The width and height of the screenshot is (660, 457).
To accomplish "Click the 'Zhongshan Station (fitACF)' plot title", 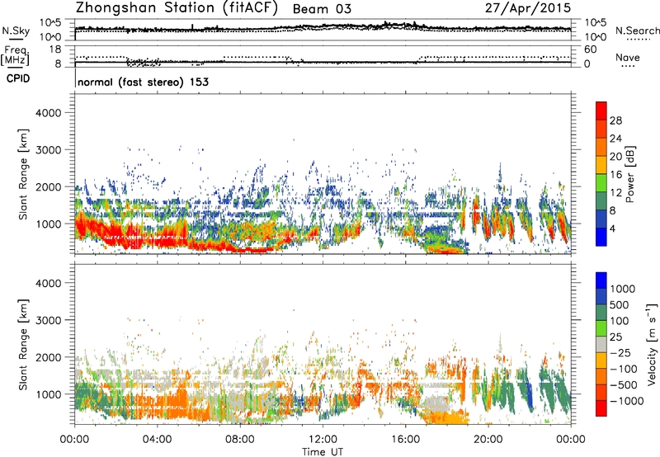I will (177, 8).
